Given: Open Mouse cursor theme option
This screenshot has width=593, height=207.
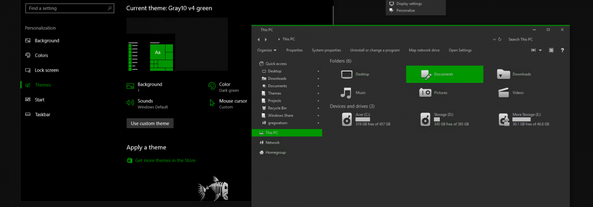Looking at the screenshot, I should click(227, 103).
